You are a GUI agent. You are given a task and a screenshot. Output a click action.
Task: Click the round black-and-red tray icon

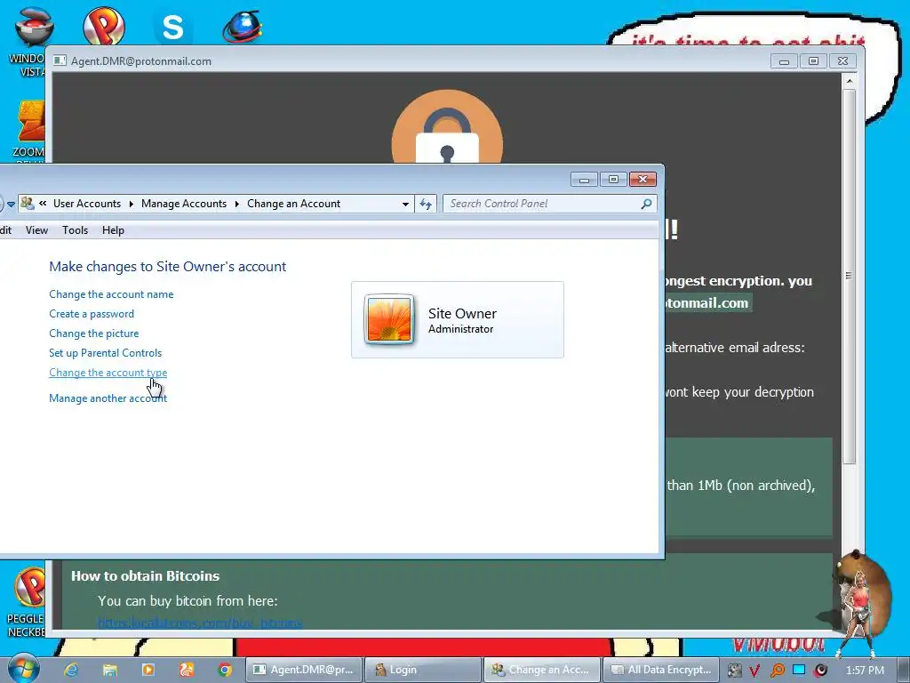(x=820, y=671)
